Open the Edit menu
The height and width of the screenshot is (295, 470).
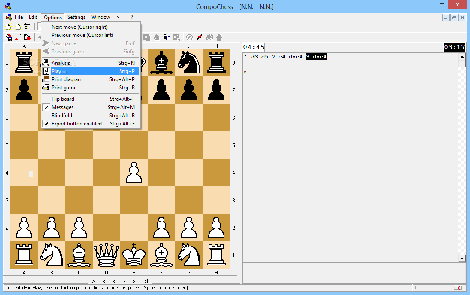[33, 17]
